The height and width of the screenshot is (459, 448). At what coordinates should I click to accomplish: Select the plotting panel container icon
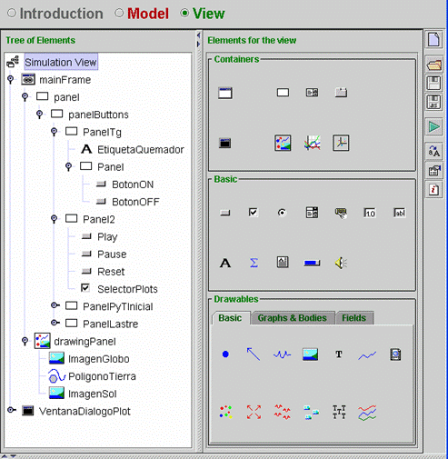pos(312,143)
